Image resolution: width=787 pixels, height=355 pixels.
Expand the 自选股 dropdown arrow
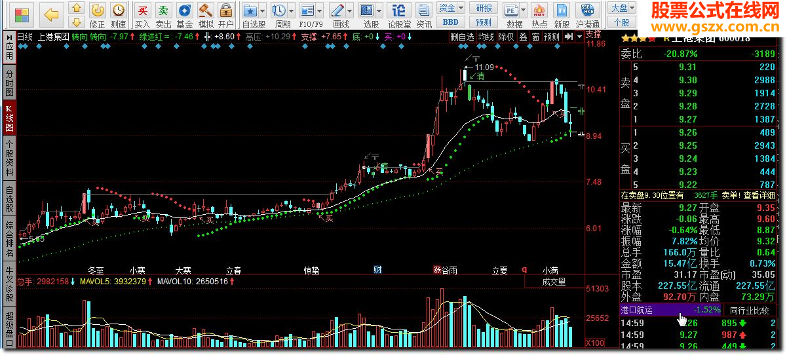[263, 11]
